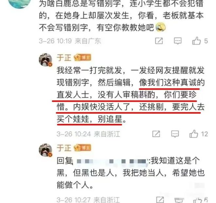Open 于正 username link in first reply
This screenshot has height=203, width=216.
[x=64, y=57]
